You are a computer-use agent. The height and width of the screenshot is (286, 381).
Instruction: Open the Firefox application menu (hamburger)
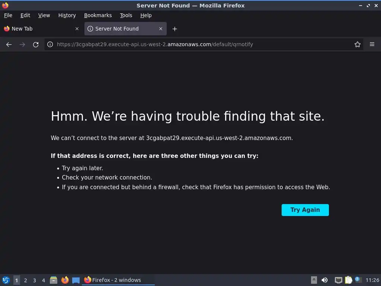372,44
